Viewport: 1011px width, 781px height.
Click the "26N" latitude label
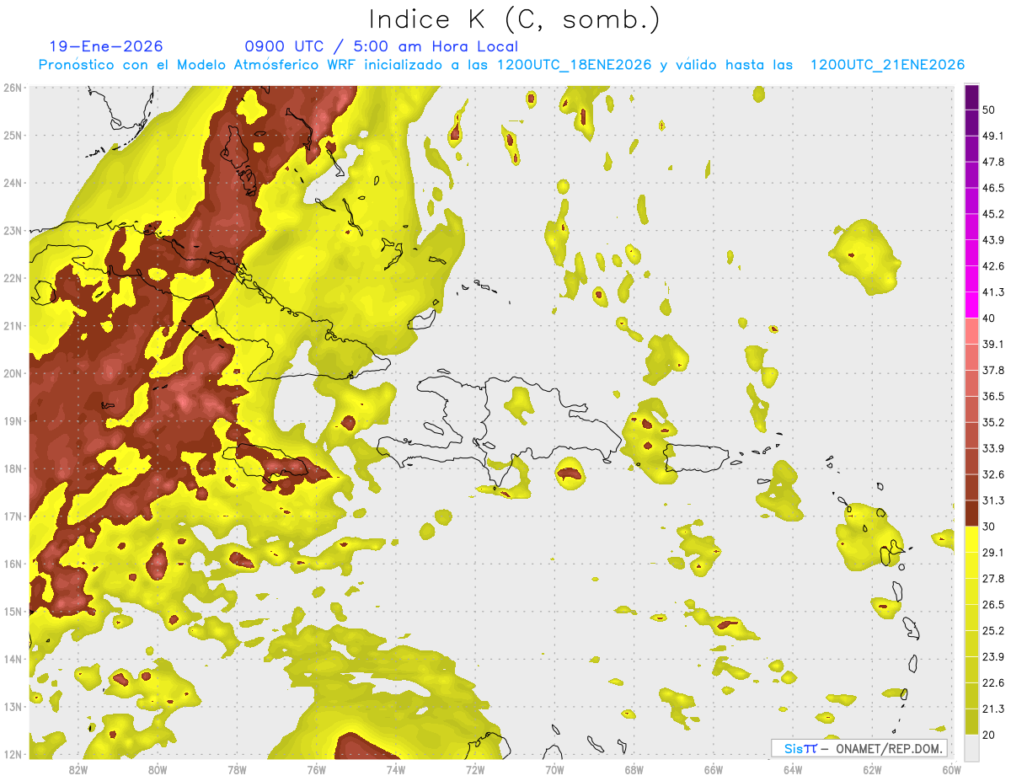[13, 88]
